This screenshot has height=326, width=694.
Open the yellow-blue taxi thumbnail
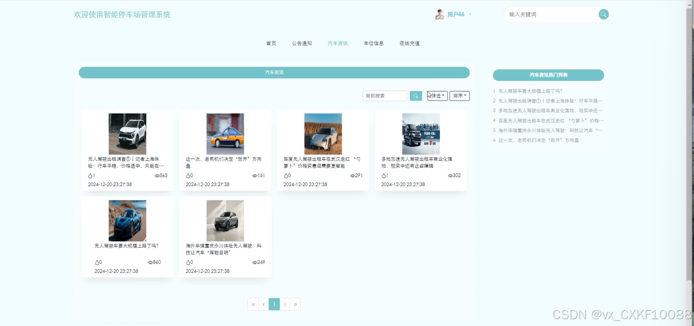pyautogui.click(x=225, y=134)
